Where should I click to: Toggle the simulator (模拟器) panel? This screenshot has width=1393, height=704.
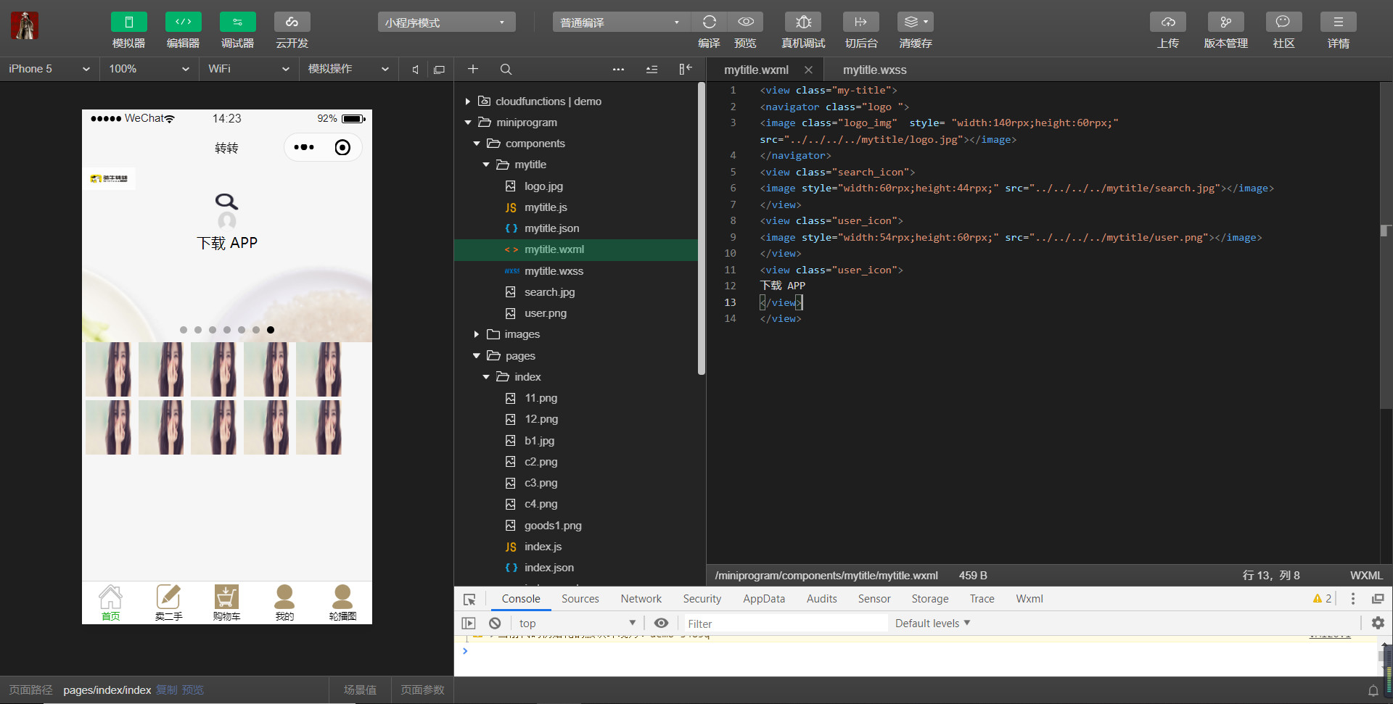[128, 22]
